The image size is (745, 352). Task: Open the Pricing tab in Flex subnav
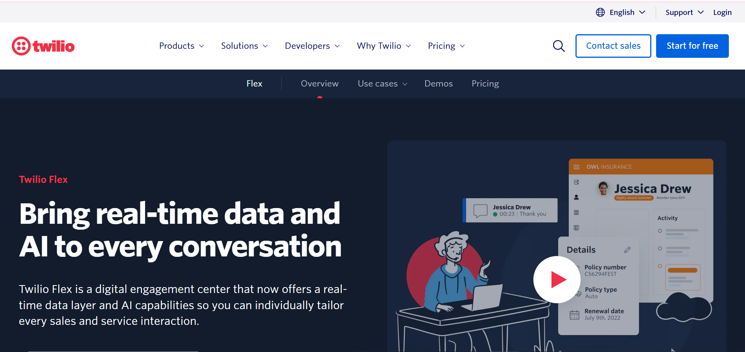pyautogui.click(x=485, y=84)
